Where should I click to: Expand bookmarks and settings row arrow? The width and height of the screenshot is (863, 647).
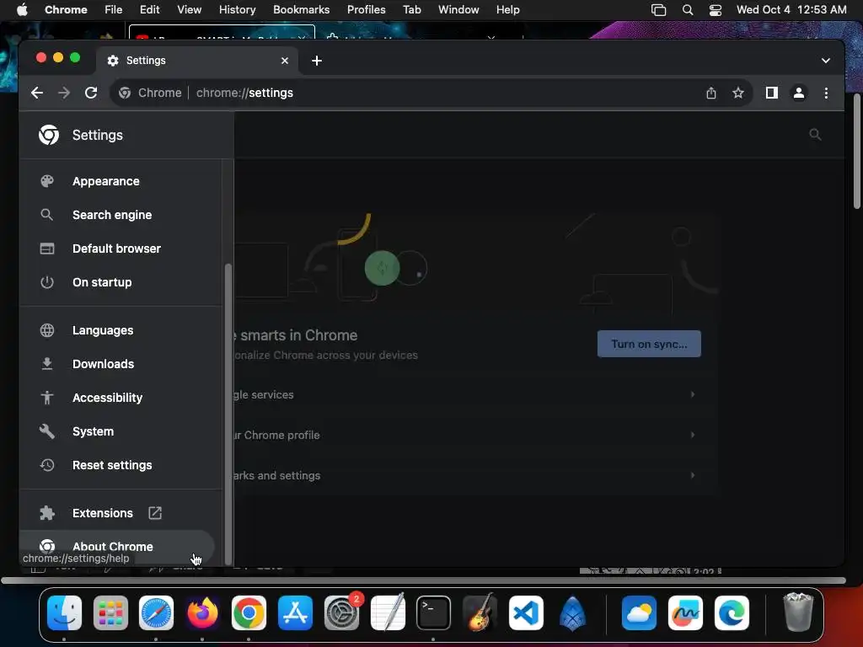click(693, 475)
